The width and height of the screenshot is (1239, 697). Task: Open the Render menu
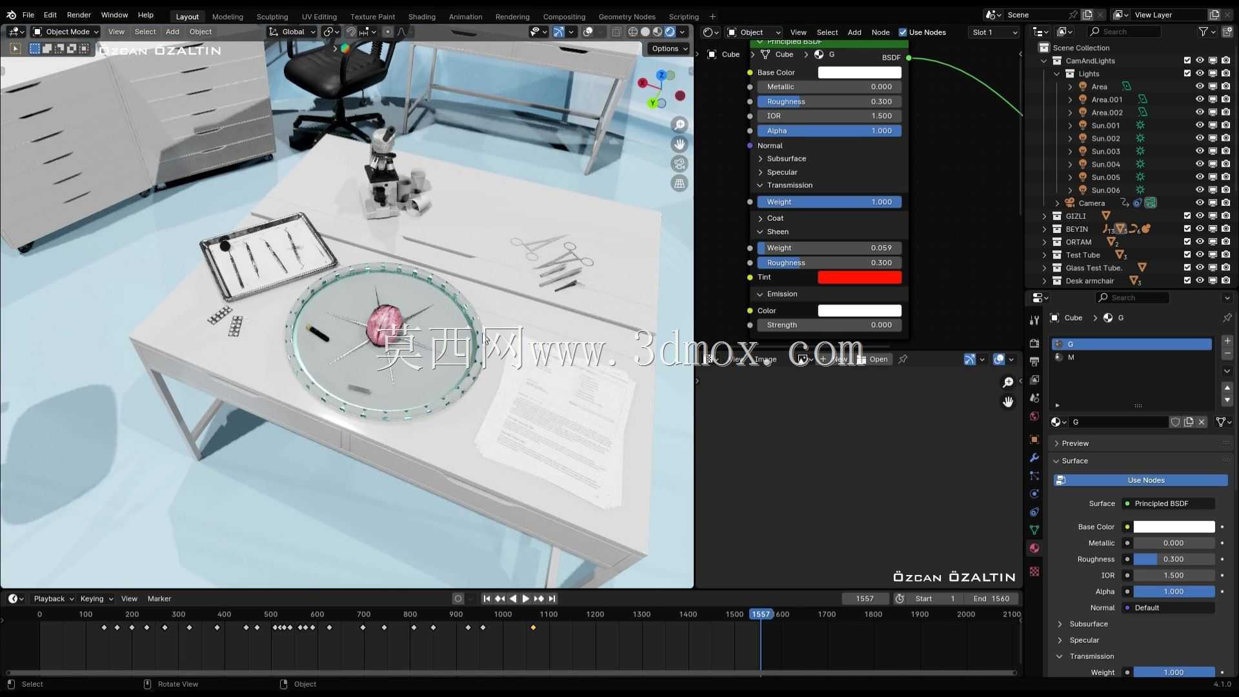79,15
